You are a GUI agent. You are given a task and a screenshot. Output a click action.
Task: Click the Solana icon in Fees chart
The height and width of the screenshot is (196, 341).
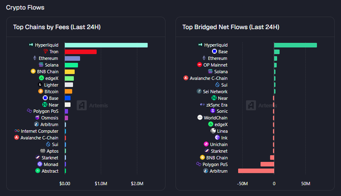(x=41, y=64)
